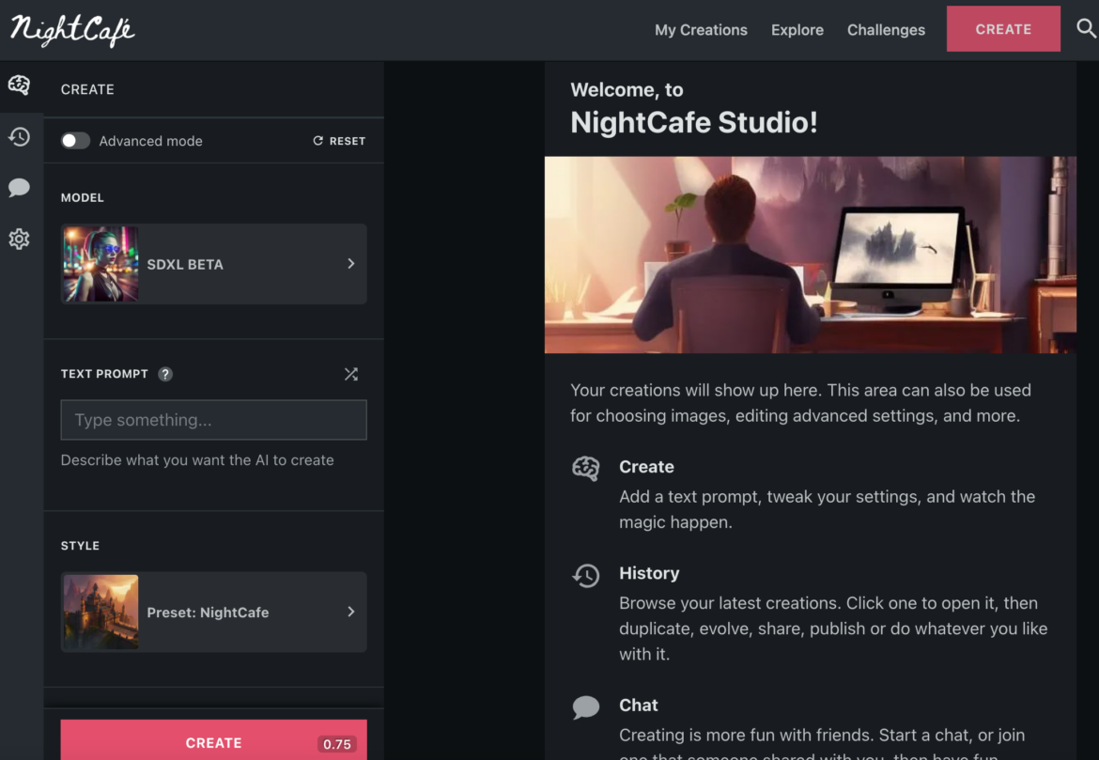The width and height of the screenshot is (1099, 760).
Task: Click the CREATE button in top navigation
Action: pyautogui.click(x=1003, y=29)
